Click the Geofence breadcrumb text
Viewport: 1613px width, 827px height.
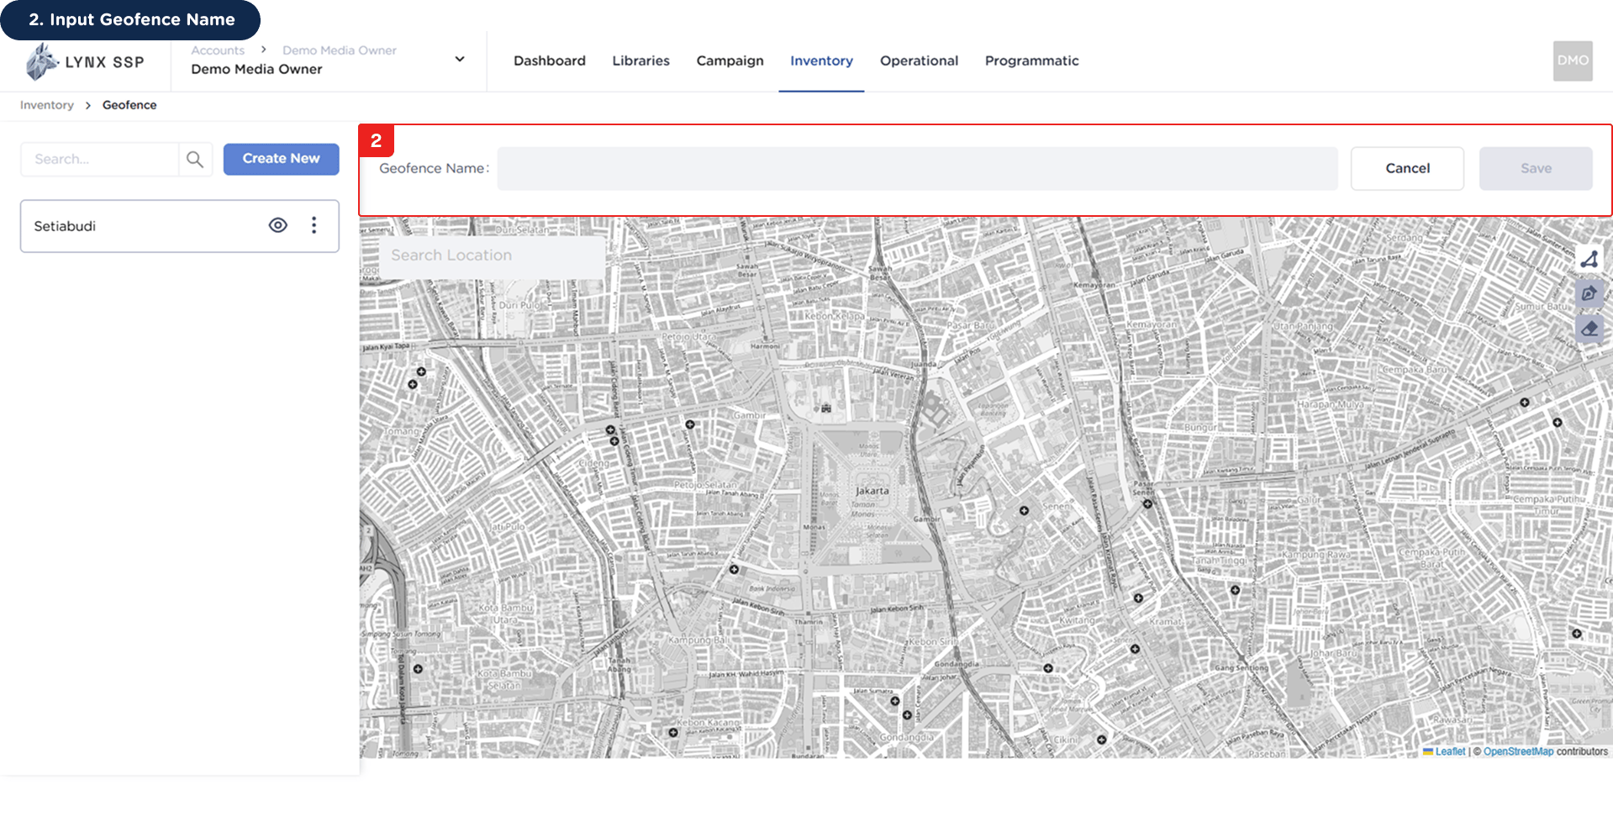129,105
